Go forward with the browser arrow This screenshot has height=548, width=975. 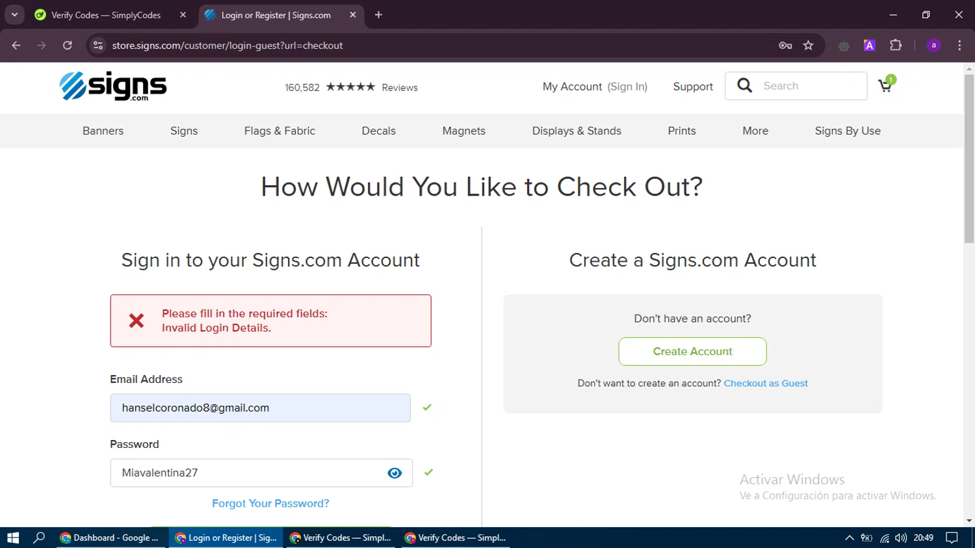pos(42,46)
